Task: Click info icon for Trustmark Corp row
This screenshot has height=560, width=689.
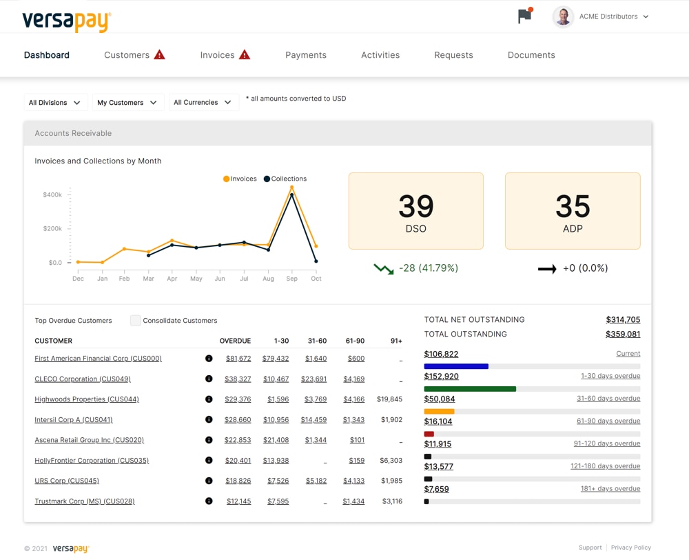Action: click(209, 501)
